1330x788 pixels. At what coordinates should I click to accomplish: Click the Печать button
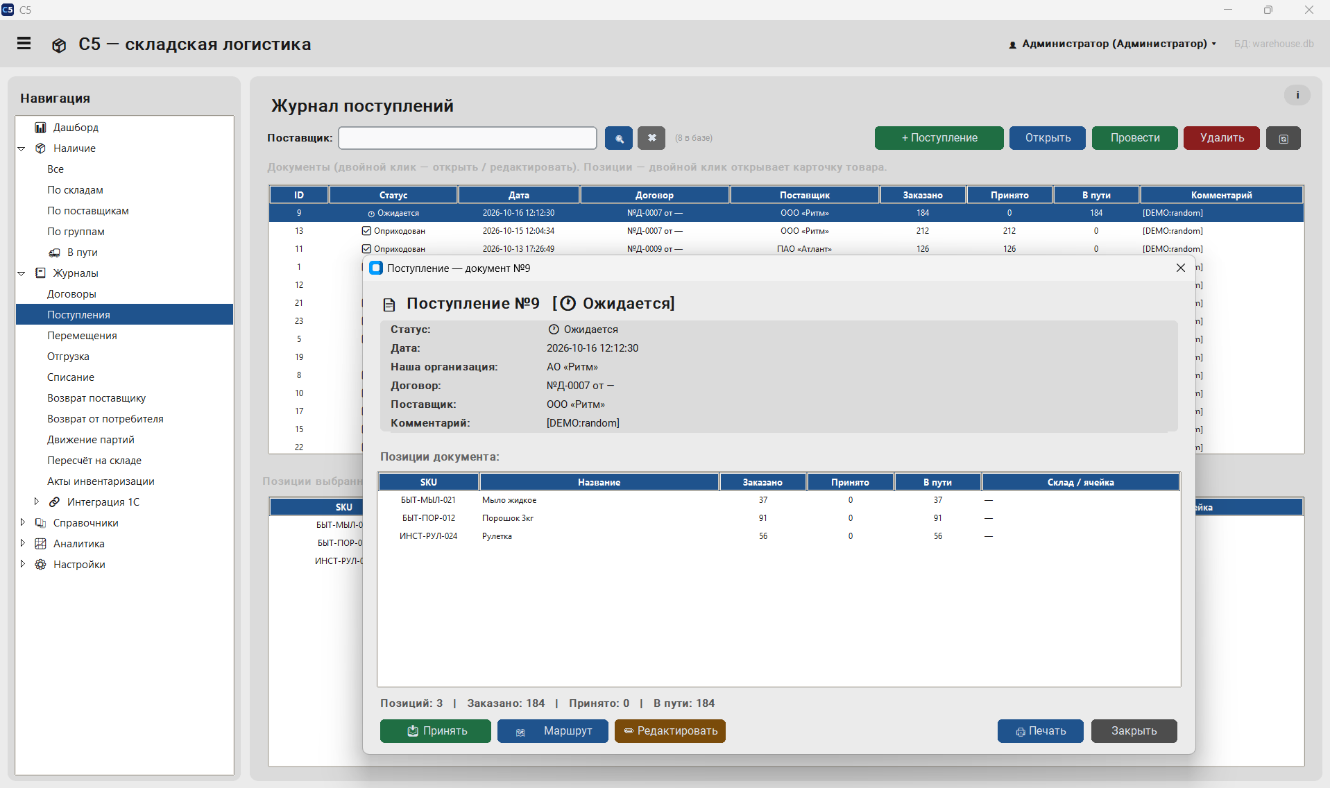click(x=1040, y=731)
